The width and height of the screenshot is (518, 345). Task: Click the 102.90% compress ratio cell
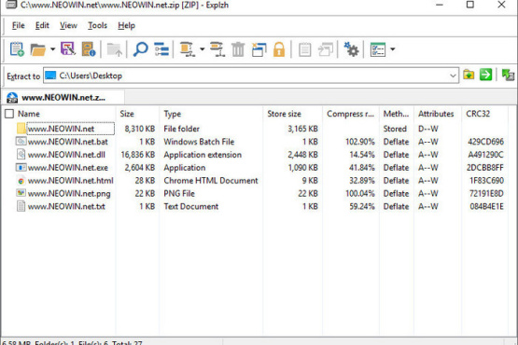tap(359, 142)
